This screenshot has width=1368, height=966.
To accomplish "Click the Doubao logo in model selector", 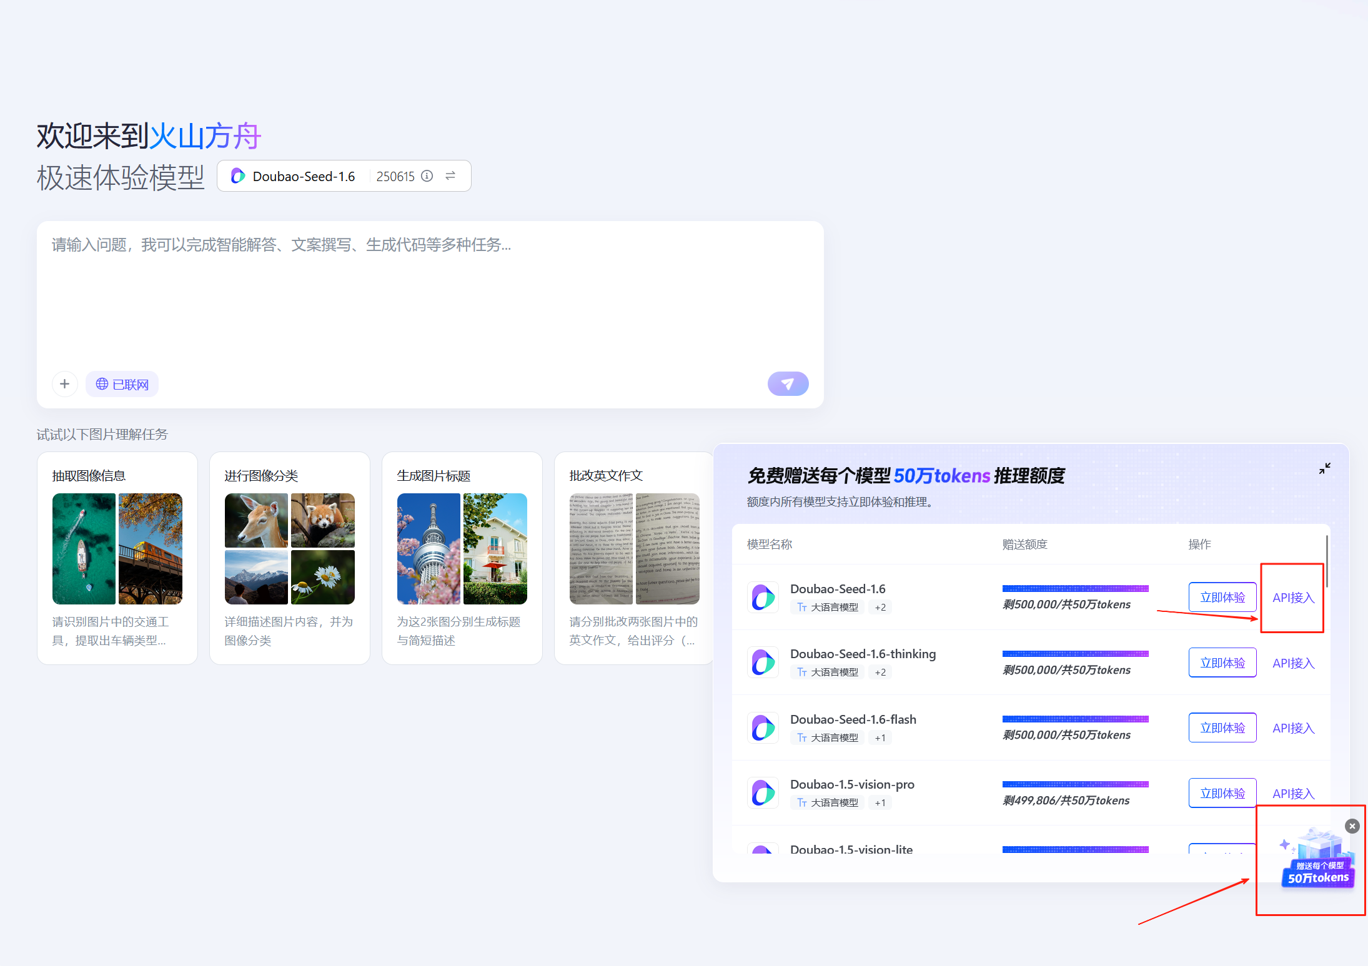I will [x=238, y=176].
